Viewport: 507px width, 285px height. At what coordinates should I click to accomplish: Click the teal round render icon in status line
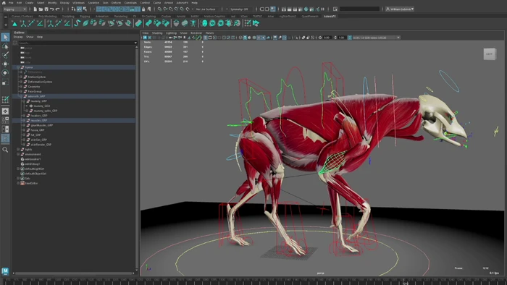click(x=306, y=9)
